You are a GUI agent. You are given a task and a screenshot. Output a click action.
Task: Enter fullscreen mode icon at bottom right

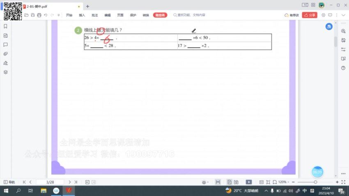click(343, 182)
